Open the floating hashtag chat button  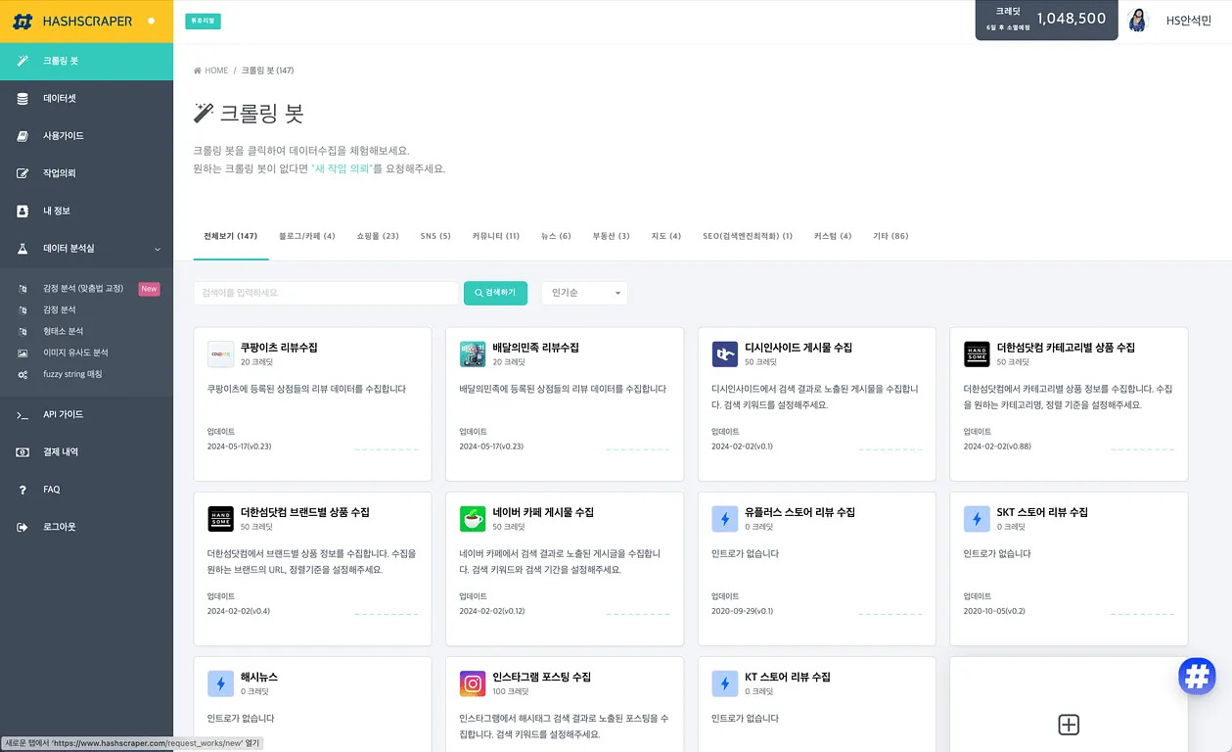(x=1197, y=676)
